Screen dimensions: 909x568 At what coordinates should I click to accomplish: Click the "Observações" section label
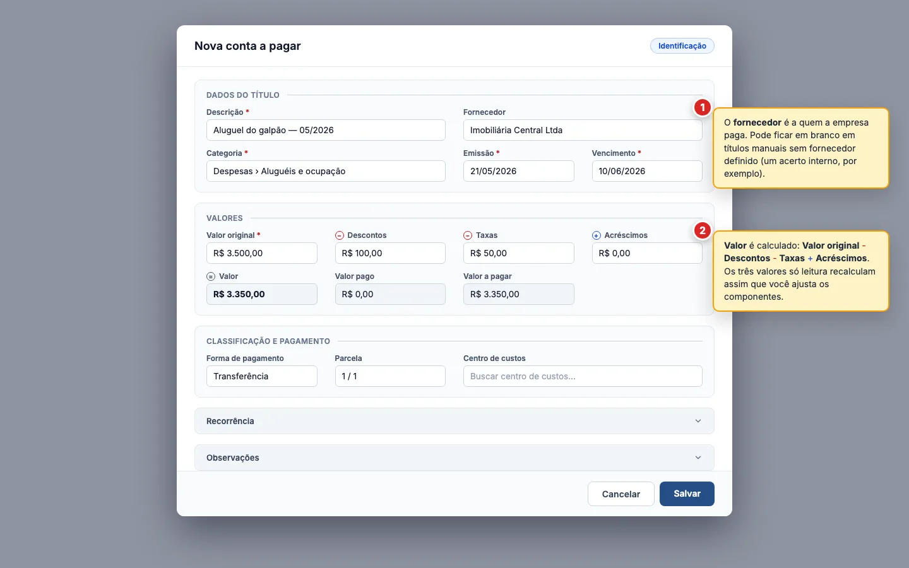tap(233, 458)
